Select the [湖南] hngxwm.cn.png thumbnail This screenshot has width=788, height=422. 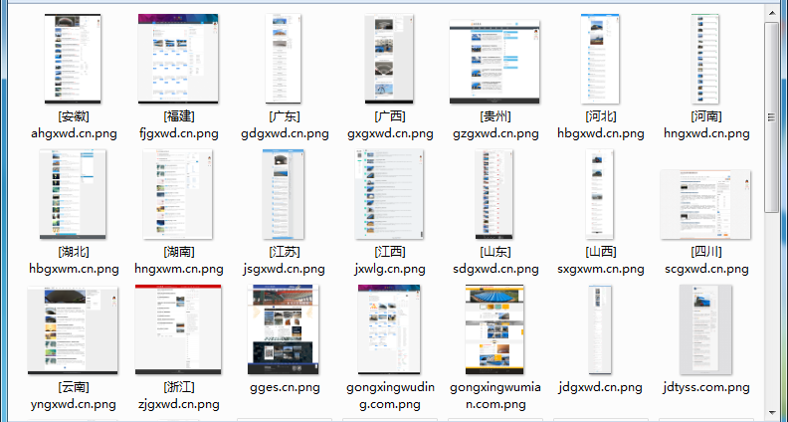(179, 193)
